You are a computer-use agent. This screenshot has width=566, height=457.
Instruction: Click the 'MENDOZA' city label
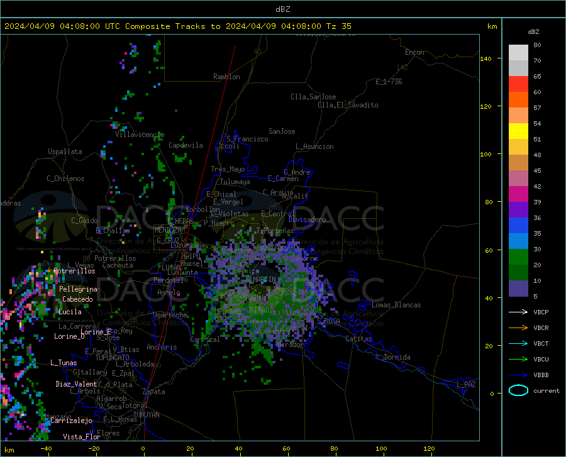click(168, 230)
